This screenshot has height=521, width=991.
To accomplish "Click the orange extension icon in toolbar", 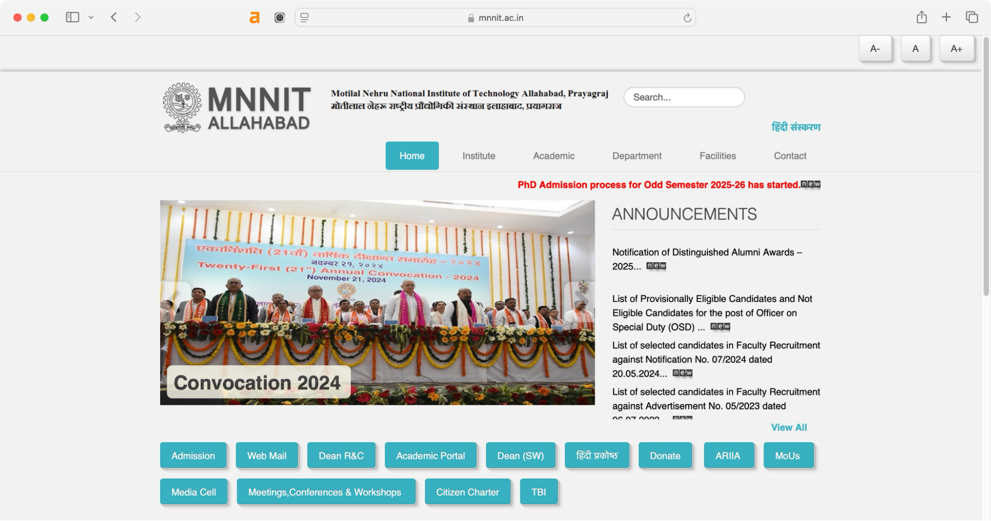I will click(254, 17).
